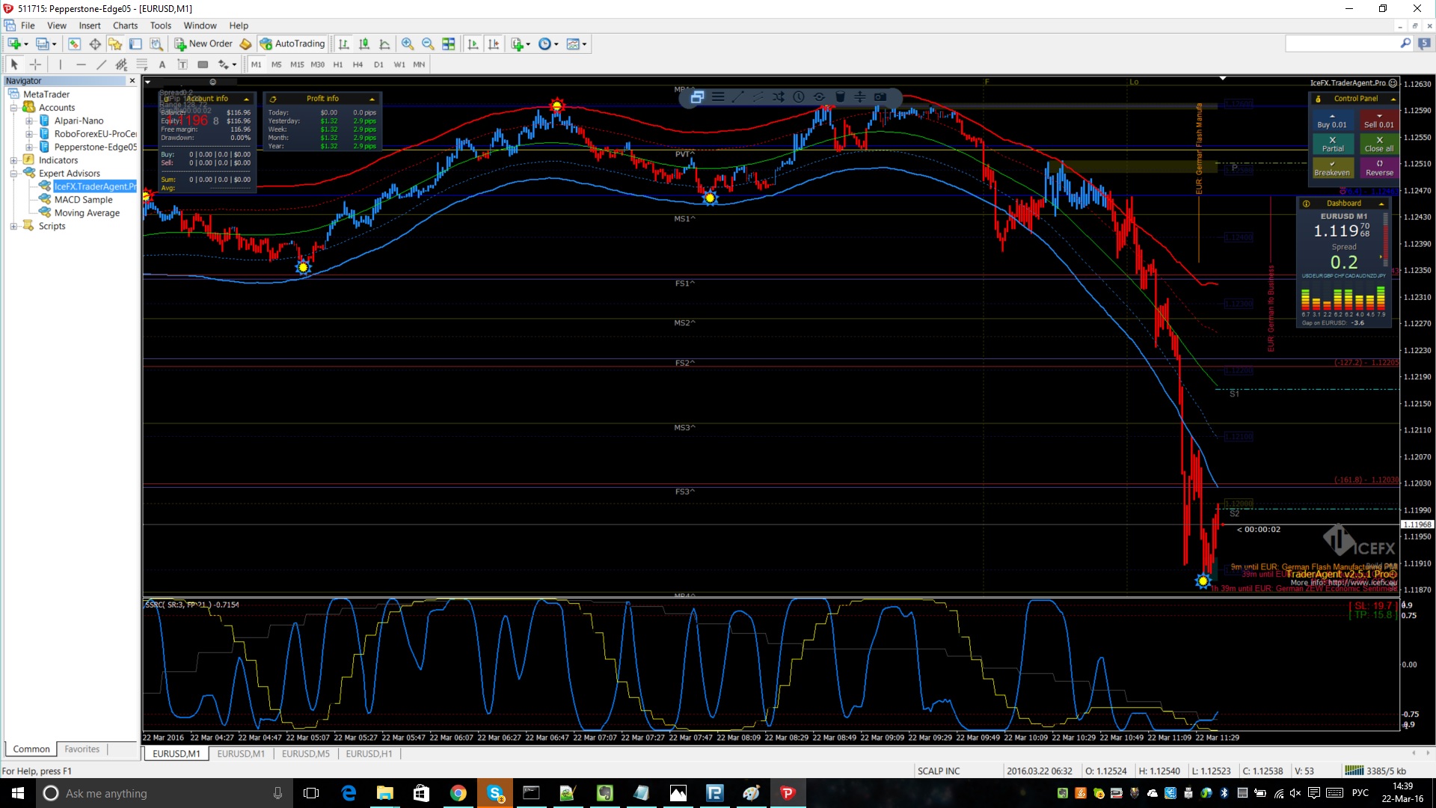Open Indicators list dropdown in toolbar

coord(521,44)
